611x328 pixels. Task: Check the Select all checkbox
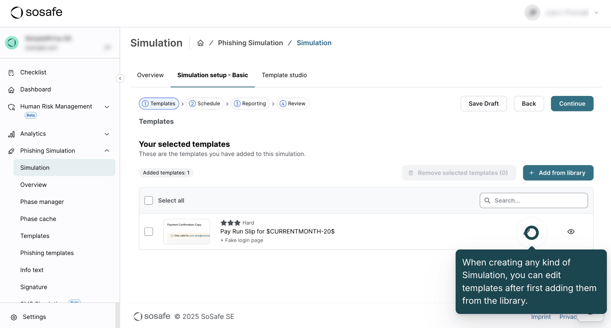click(149, 200)
